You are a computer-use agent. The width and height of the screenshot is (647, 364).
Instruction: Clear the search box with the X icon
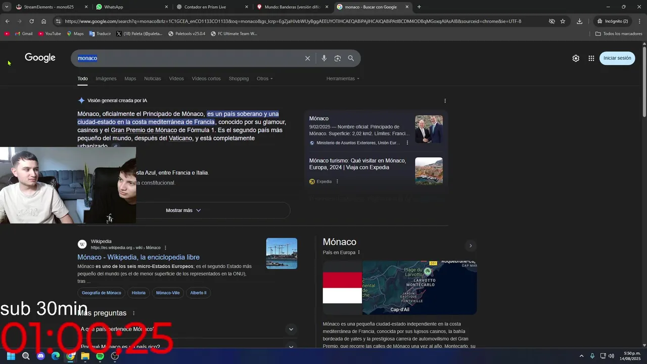coord(307,58)
